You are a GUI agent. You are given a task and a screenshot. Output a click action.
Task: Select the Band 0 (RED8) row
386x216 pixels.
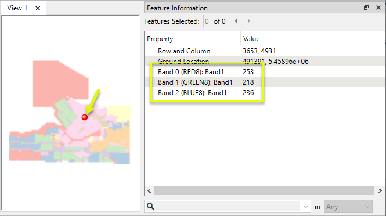click(x=265, y=72)
